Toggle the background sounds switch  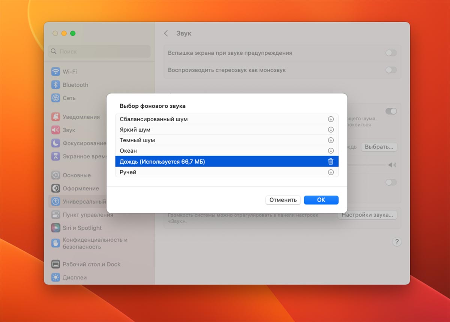click(391, 111)
